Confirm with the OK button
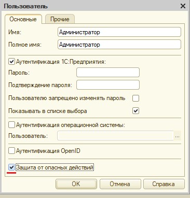Screen dimensions: 190x198 76,184
